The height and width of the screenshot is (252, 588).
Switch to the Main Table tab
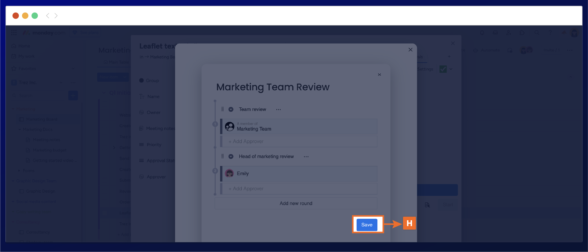point(116,62)
